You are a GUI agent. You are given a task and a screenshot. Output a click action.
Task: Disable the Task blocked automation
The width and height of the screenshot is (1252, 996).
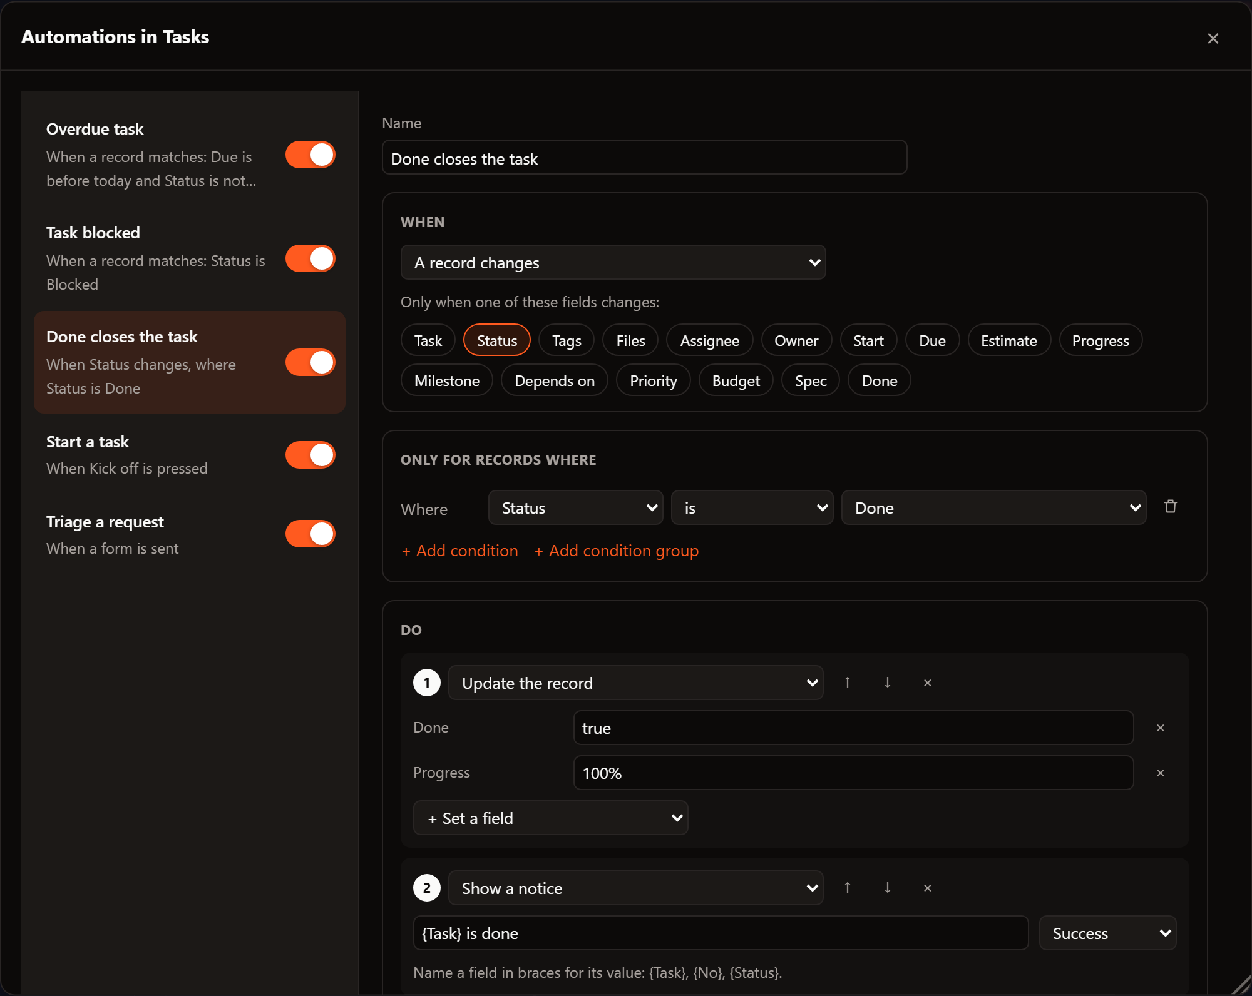[x=310, y=258]
